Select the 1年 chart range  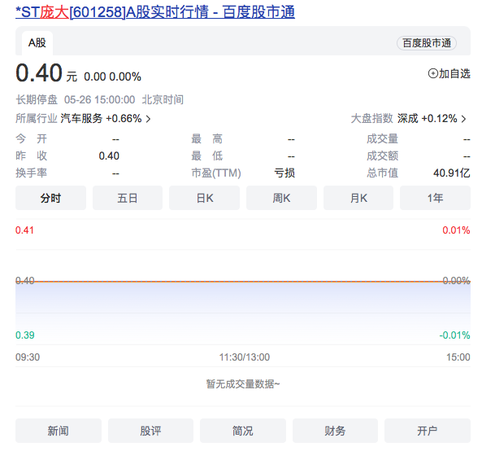pyautogui.click(x=435, y=198)
